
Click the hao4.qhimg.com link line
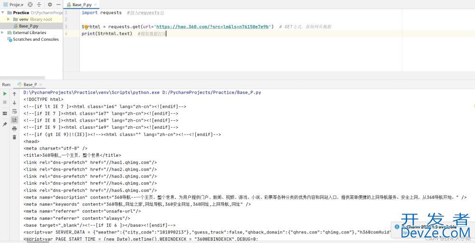pos(90,183)
